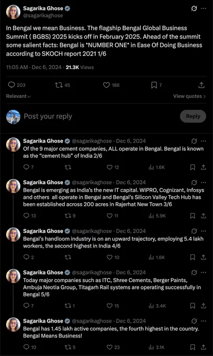Viewport: 213px width, 356px height.
Task: Expand the Relevant sort dropdown
Action: [18, 96]
